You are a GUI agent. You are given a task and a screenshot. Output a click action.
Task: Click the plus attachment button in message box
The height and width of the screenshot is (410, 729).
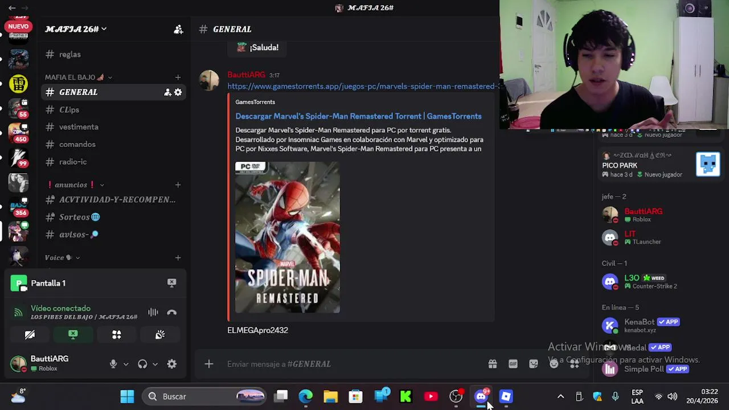coord(208,364)
